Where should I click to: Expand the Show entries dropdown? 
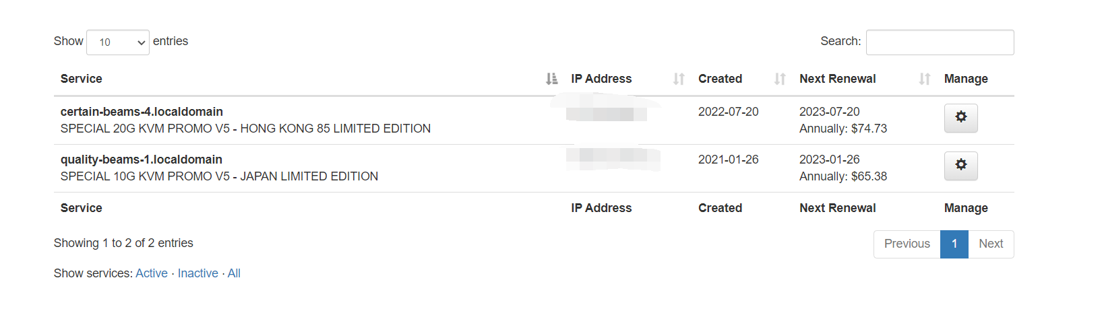(x=118, y=42)
